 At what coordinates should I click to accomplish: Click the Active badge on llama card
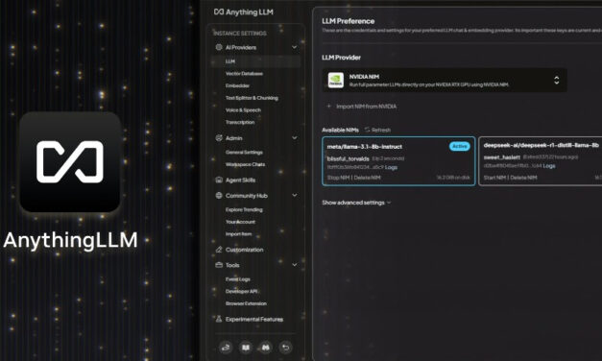tap(460, 146)
